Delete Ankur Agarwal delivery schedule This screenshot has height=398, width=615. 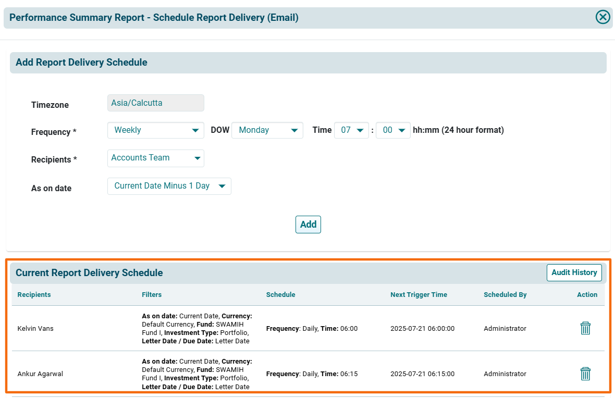pos(585,374)
